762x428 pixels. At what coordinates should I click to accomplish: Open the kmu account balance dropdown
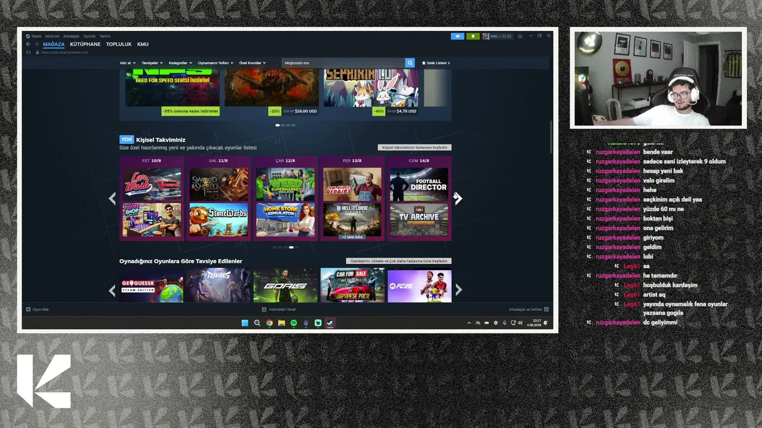[x=501, y=36]
